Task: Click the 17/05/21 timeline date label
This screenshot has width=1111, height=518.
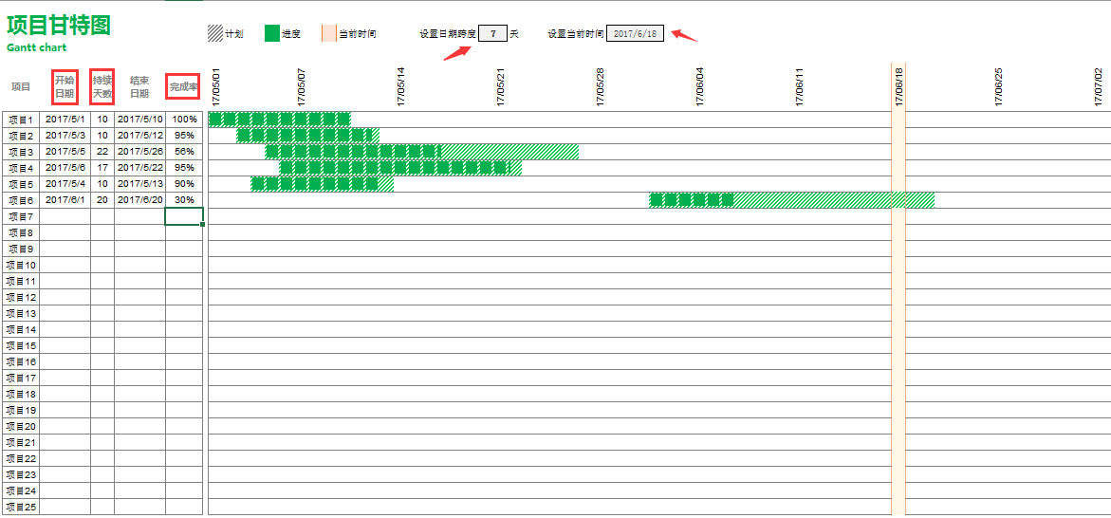Action: [501, 88]
